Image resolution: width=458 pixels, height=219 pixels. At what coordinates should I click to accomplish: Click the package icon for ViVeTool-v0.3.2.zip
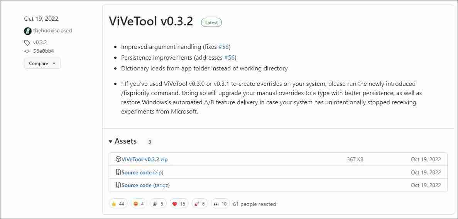coord(118,159)
